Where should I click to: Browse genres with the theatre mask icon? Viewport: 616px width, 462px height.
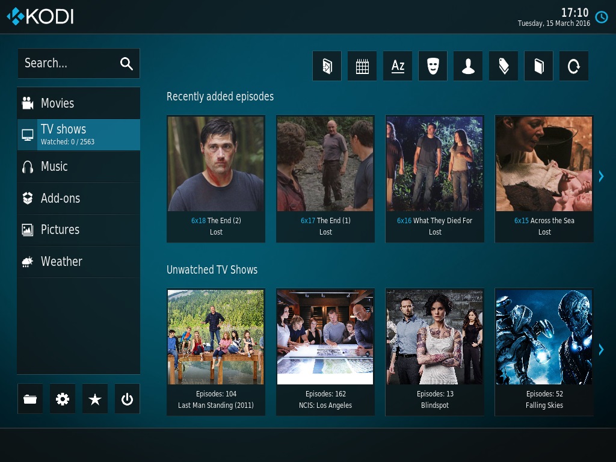(x=433, y=66)
